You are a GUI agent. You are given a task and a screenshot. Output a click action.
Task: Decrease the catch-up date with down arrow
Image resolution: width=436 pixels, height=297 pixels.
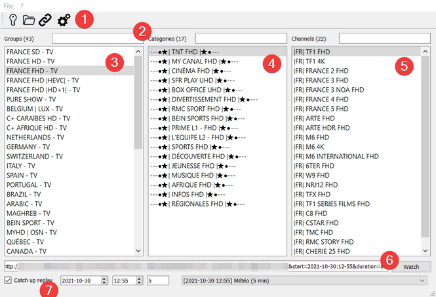pos(104,283)
